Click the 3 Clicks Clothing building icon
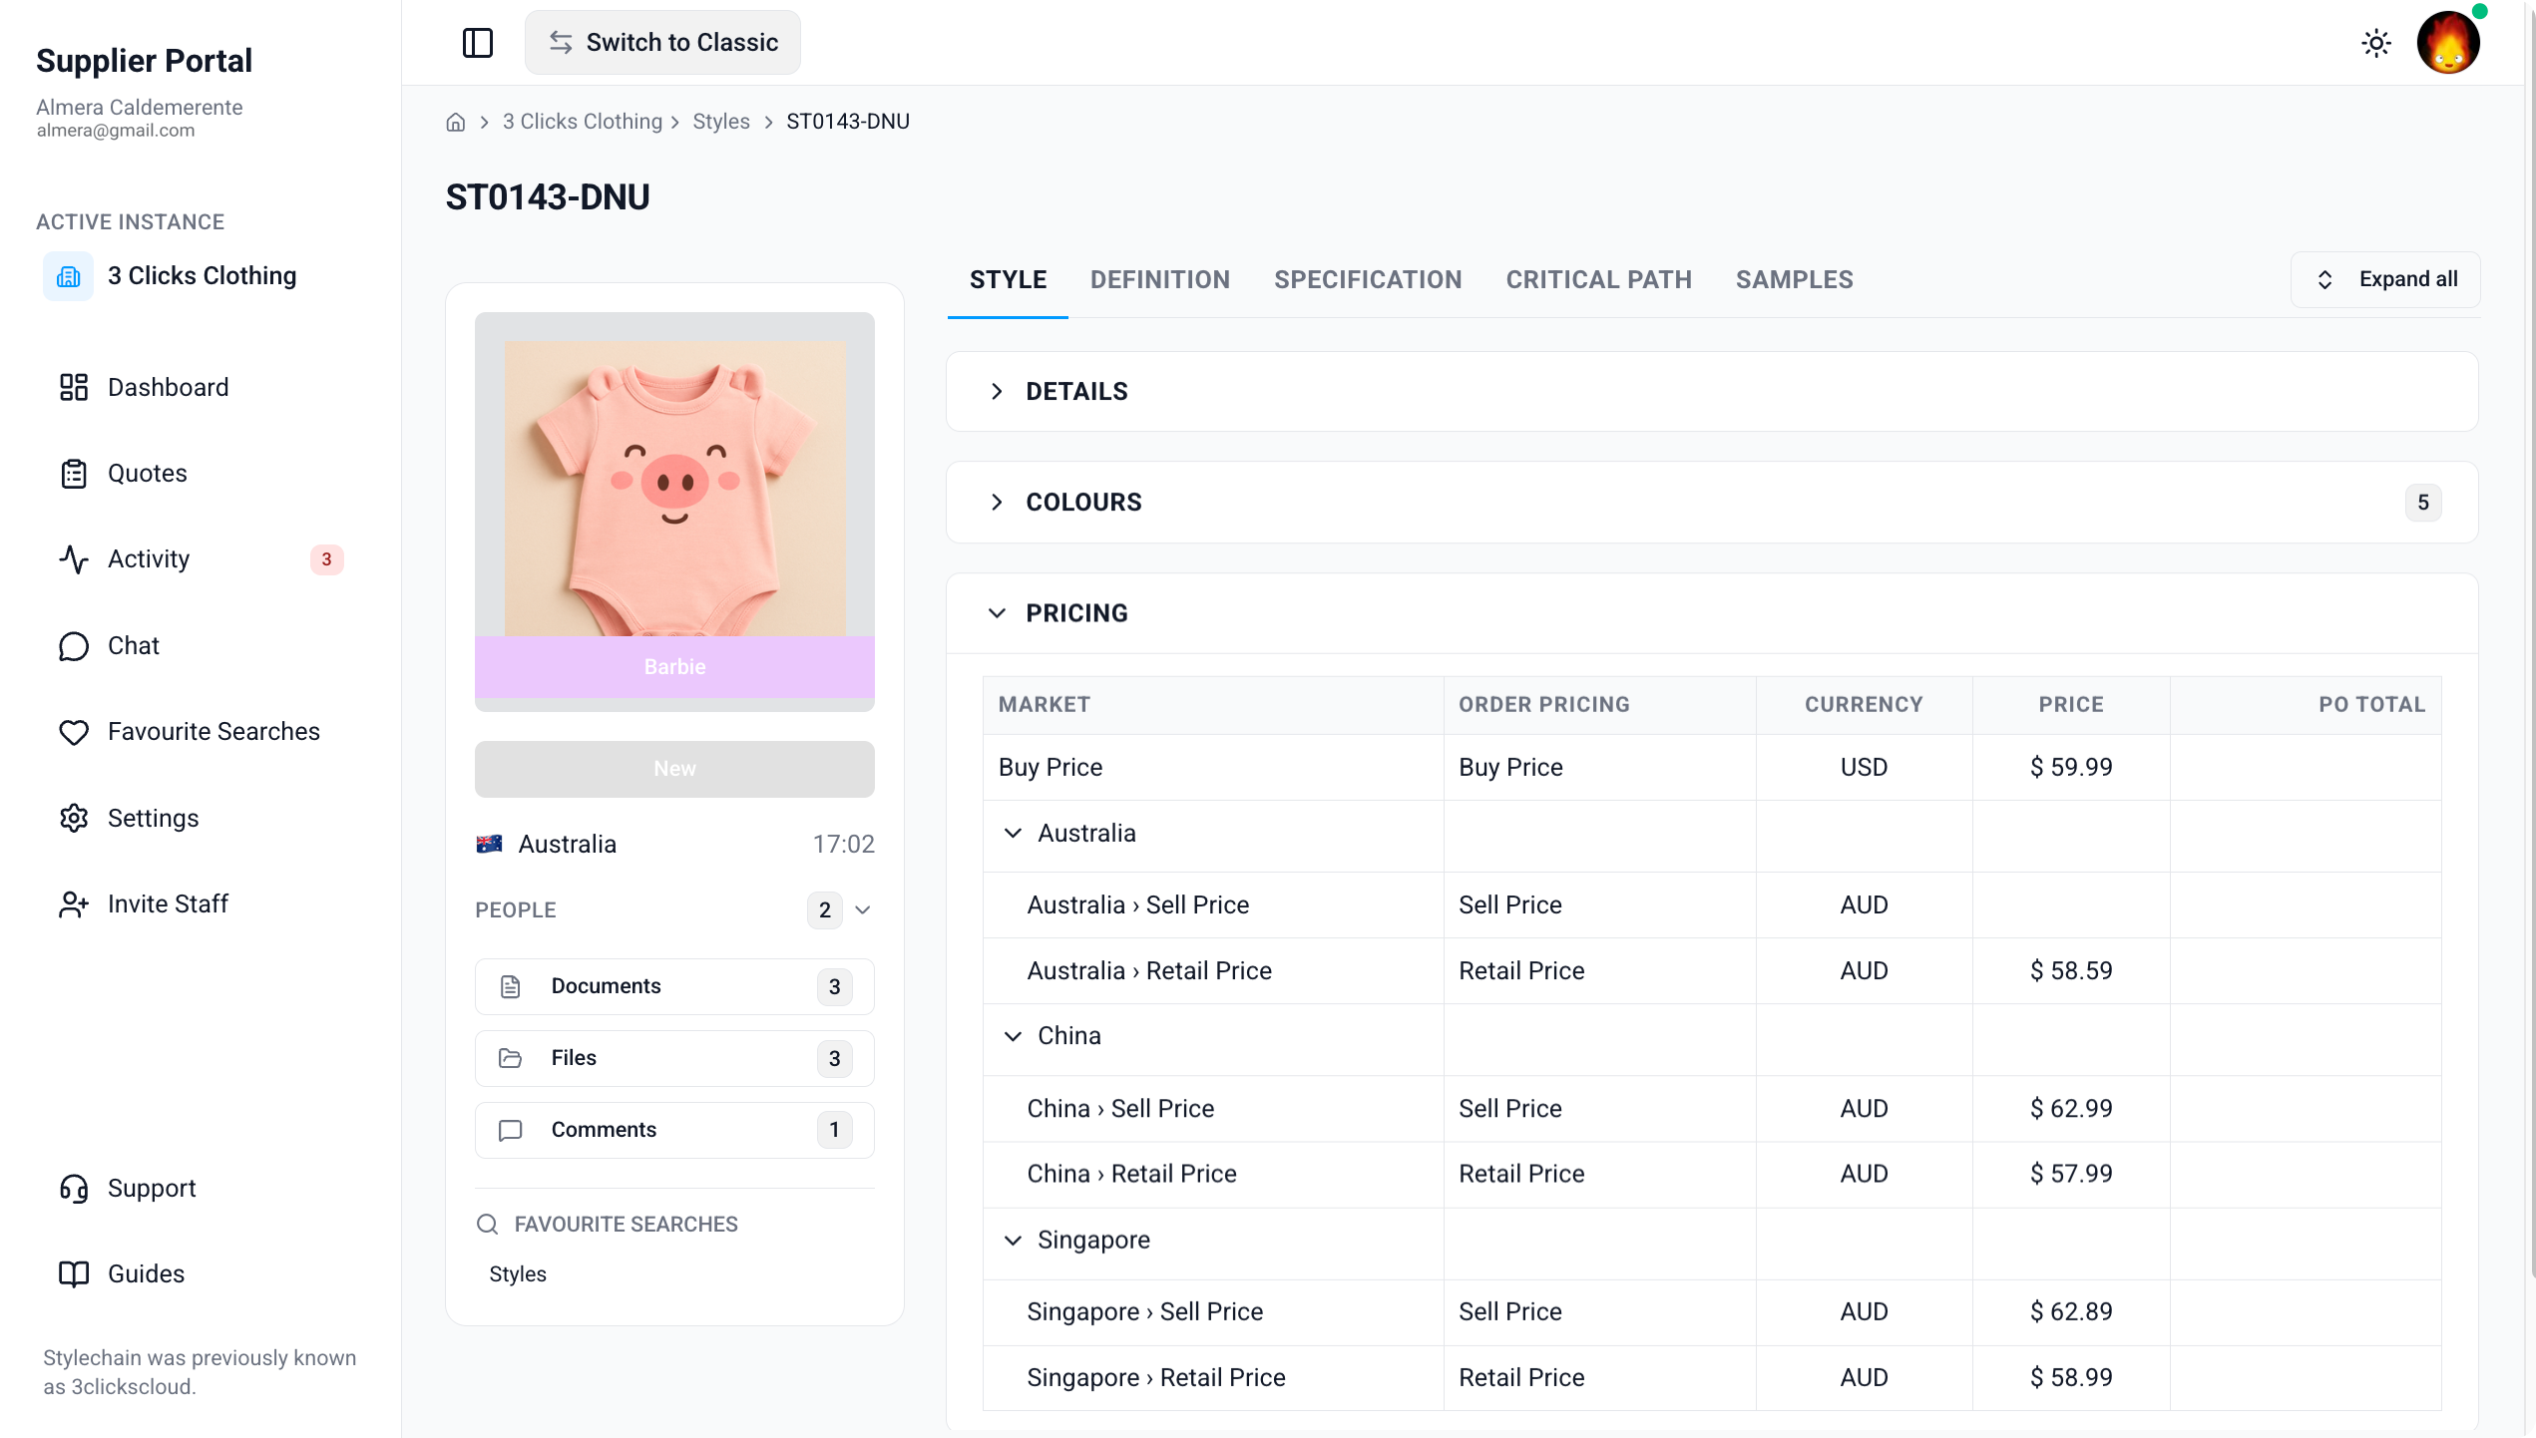The image size is (2536, 1438). pos(68,276)
